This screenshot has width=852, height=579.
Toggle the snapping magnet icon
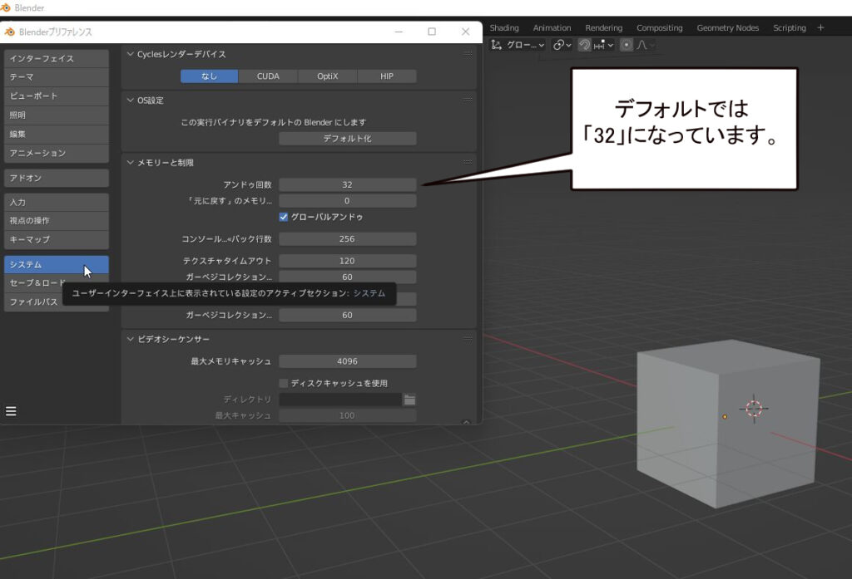click(x=585, y=45)
